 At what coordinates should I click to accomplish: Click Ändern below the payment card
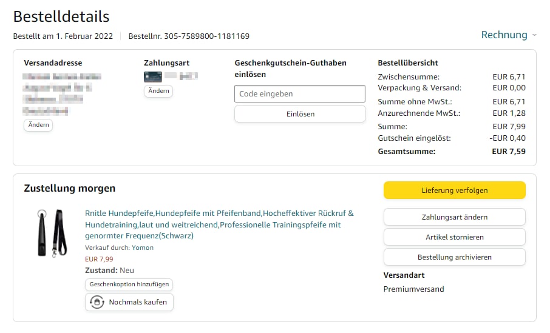tap(158, 91)
